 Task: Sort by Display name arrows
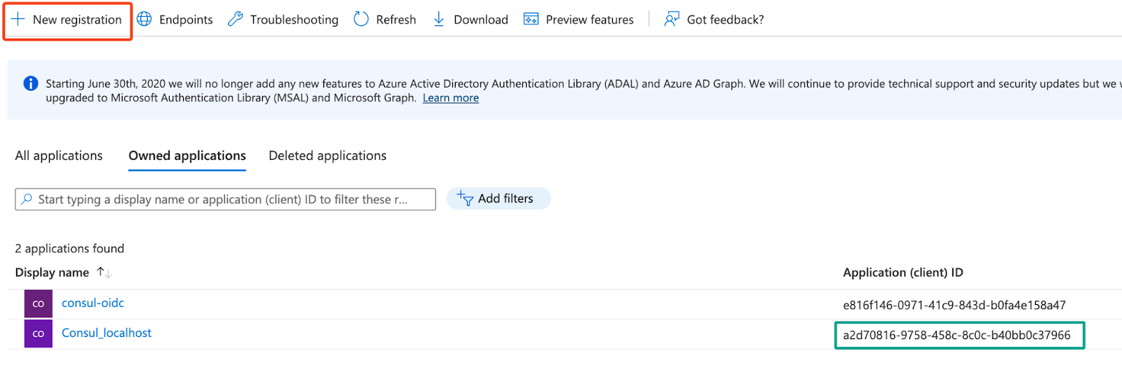[104, 273]
